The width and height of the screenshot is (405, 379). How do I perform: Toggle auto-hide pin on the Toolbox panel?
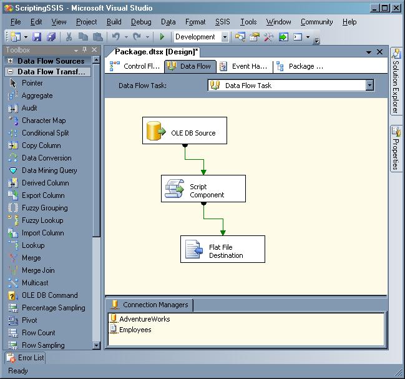click(85, 50)
